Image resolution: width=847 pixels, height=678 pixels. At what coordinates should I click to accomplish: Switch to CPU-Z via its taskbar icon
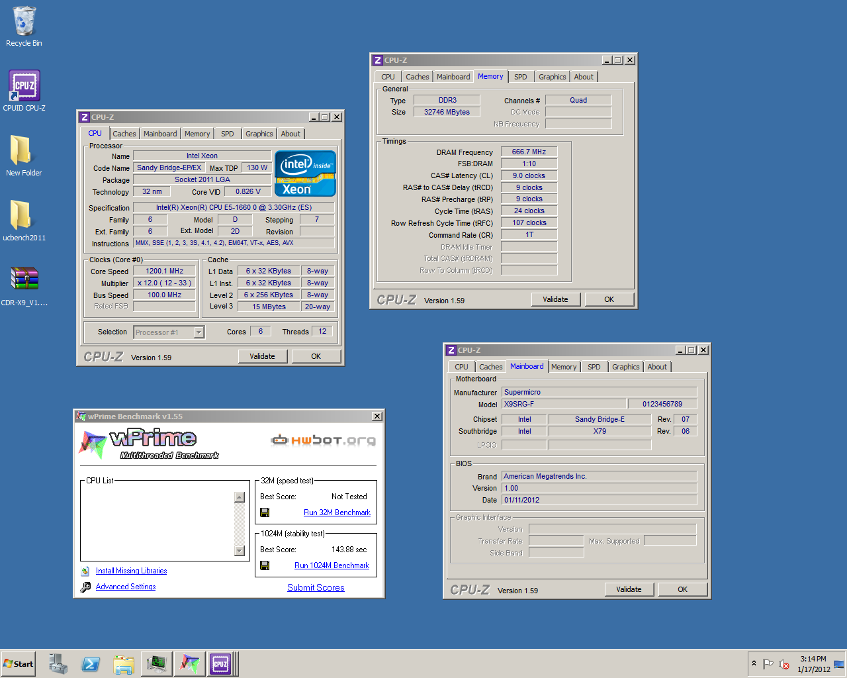221,663
